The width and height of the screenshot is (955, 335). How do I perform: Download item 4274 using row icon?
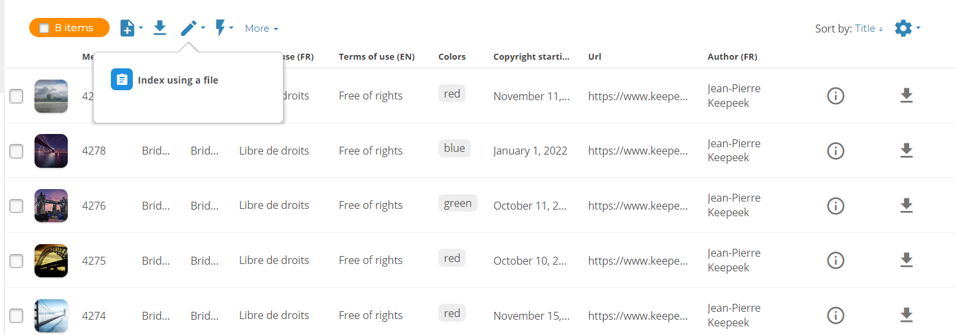tap(906, 316)
